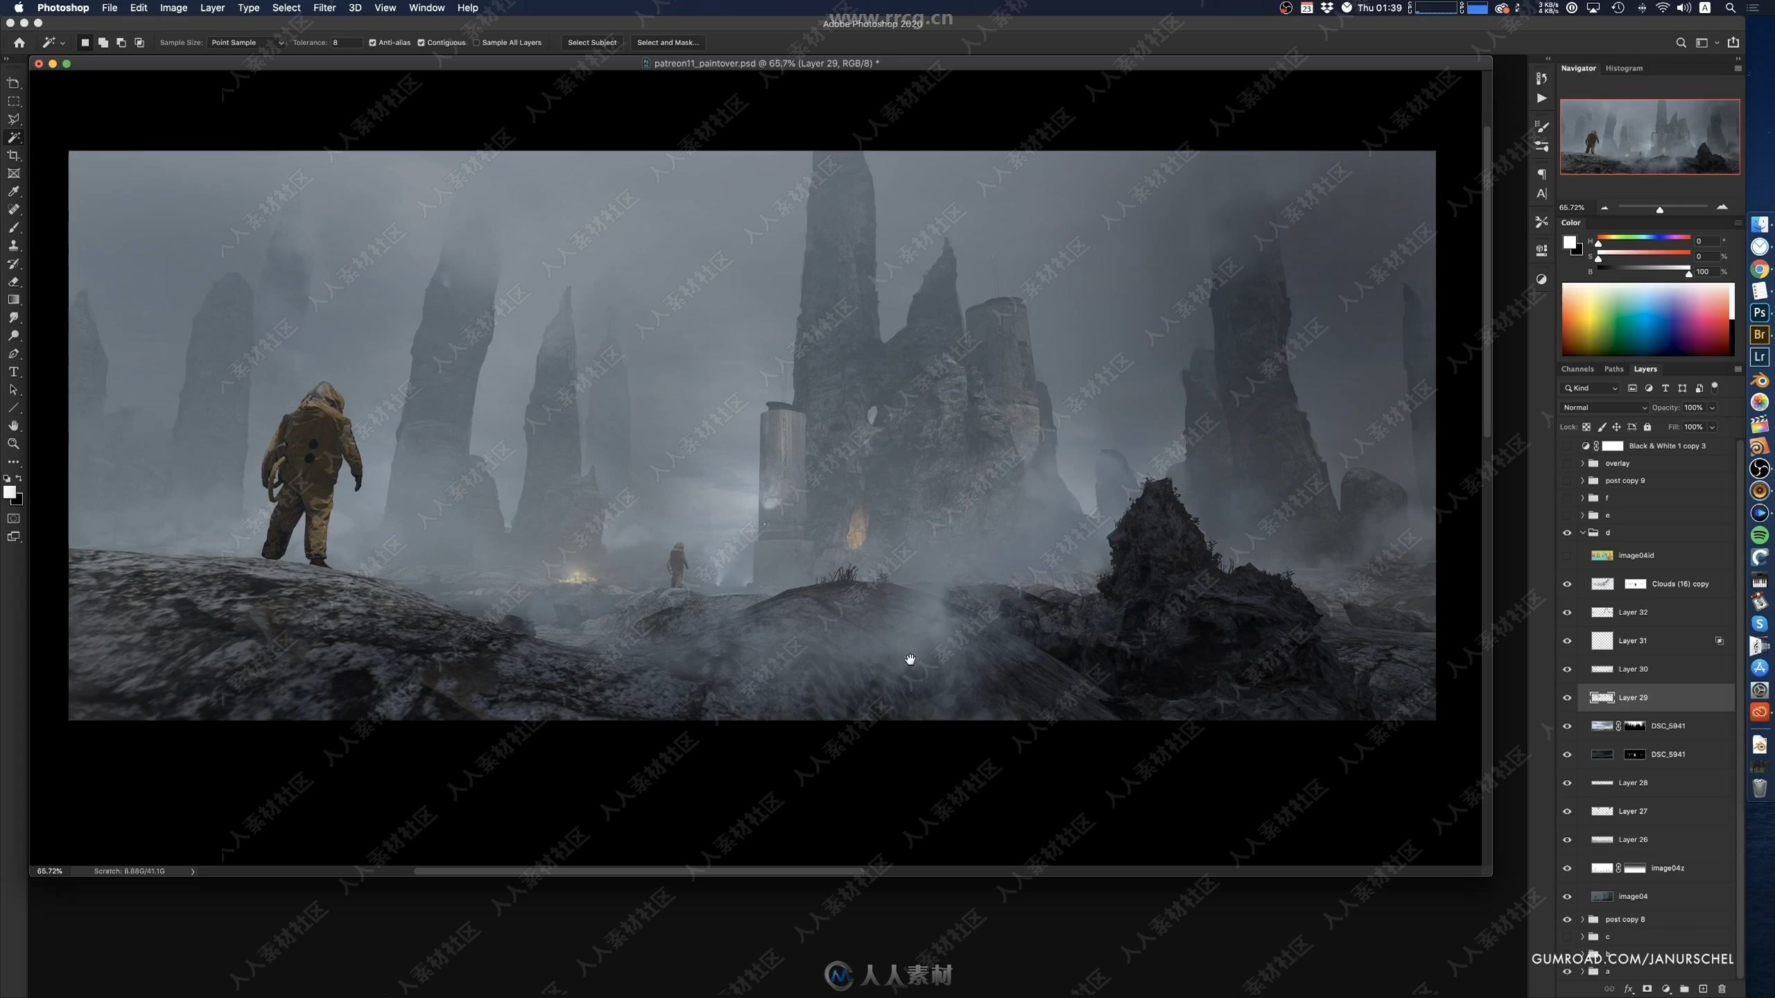Toggle visibility of Layer 29
The image size is (1775, 998).
click(1568, 697)
